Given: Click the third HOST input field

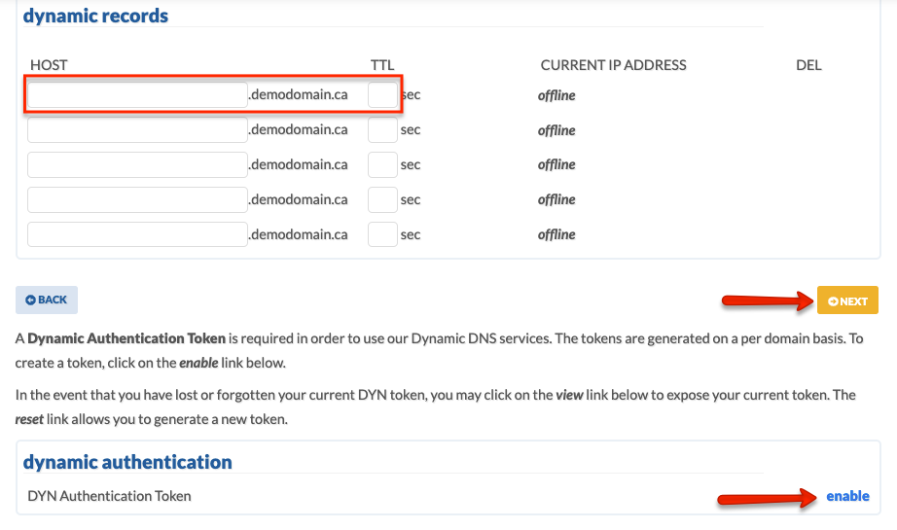Looking at the screenshot, I should [137, 164].
